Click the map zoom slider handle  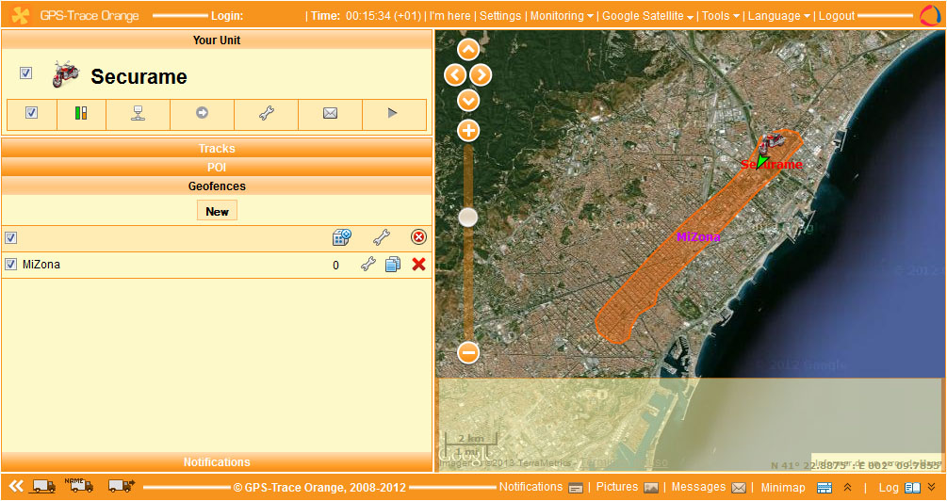click(468, 218)
